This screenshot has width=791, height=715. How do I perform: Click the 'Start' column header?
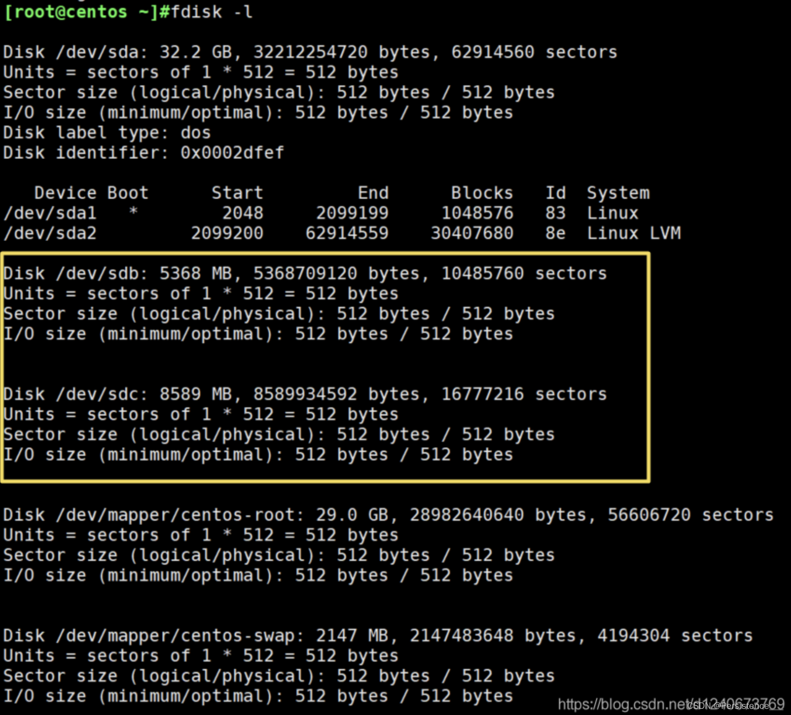pos(237,193)
